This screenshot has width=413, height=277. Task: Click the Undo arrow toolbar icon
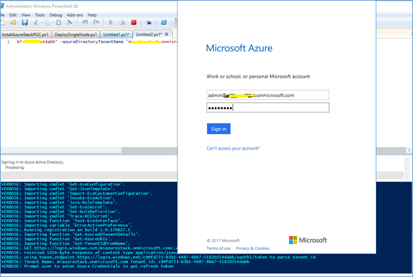85,22
